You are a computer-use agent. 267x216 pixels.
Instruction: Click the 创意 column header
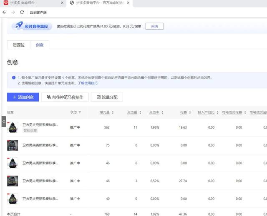tap(10, 112)
